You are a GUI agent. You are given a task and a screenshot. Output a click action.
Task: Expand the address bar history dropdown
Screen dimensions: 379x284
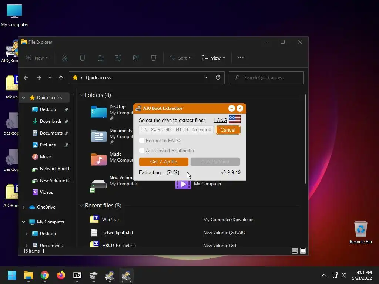coord(206,77)
